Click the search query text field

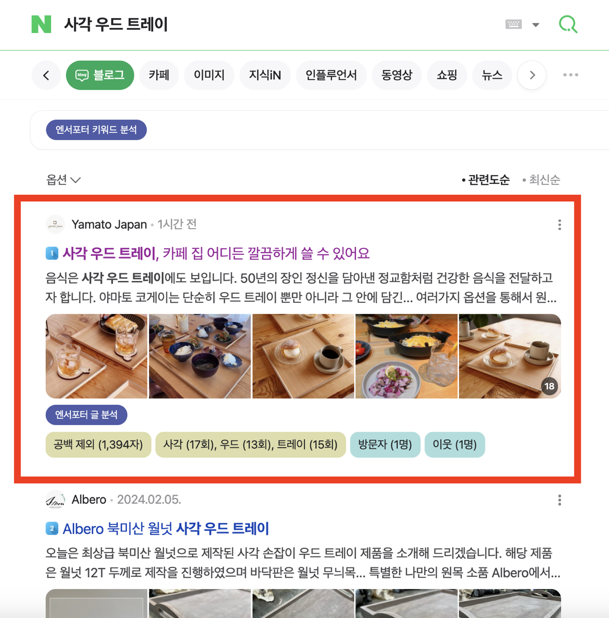(278, 24)
